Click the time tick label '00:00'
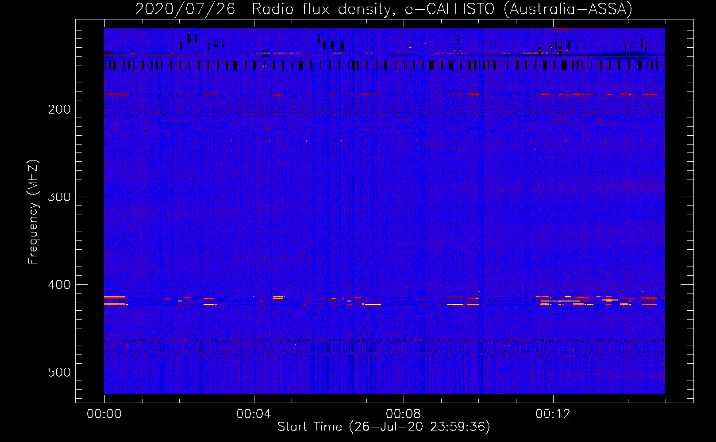 pos(104,414)
